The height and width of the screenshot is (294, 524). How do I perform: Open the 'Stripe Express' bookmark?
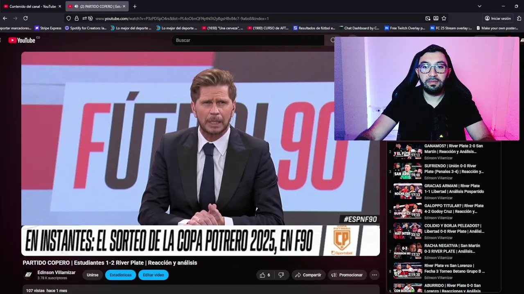(x=48, y=28)
